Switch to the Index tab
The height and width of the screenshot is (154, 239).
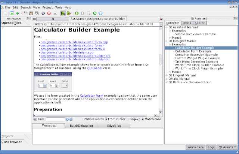pyautogui.click(x=187, y=23)
